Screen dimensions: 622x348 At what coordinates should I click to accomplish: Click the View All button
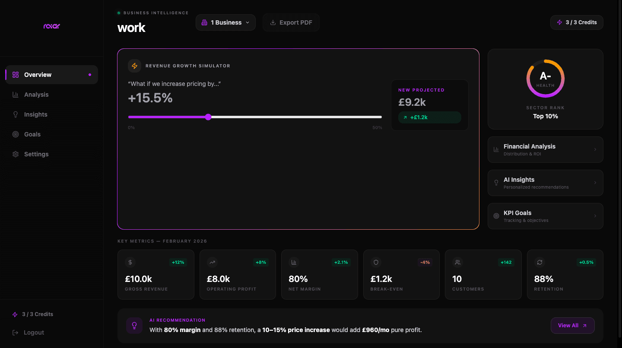tap(572, 325)
